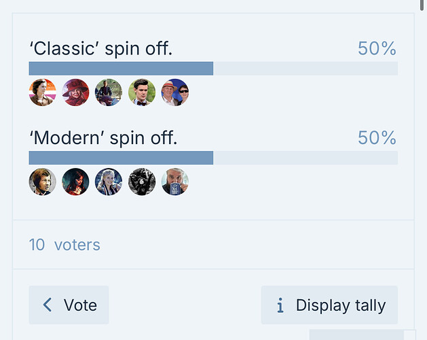The height and width of the screenshot is (340, 427).
Task: Click the avatar with a straw hat and a person in sunglasses
Action: (x=175, y=92)
